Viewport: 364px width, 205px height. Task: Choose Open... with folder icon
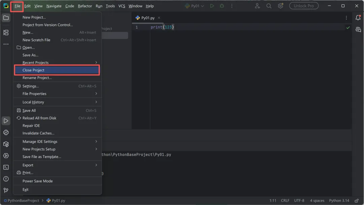pyautogui.click(x=57, y=47)
